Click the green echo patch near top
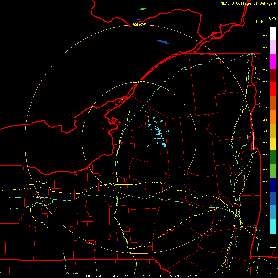278x278 pixels. point(143,9)
